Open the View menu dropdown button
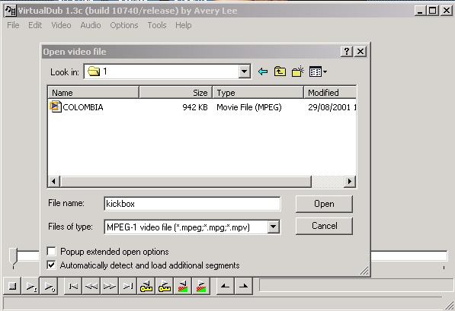This screenshot has height=311, width=455. (318, 71)
